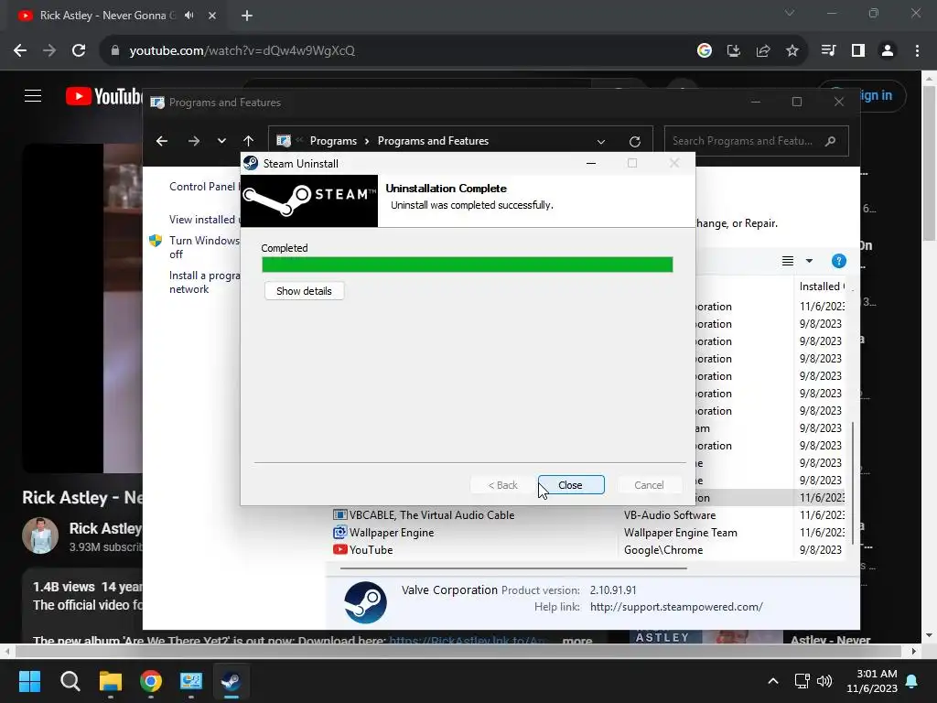The height and width of the screenshot is (703, 937).
Task: Show hidden system tray icons
Action: click(x=773, y=681)
